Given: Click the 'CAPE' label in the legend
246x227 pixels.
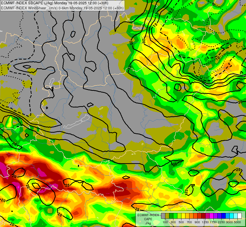Looking at the screenshot, I should coord(148,219).
